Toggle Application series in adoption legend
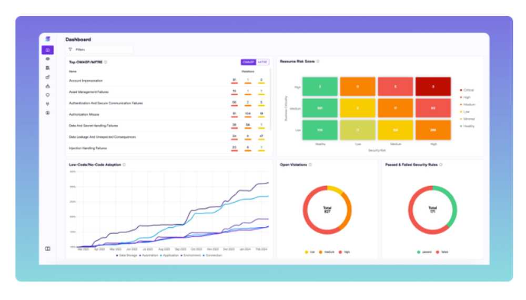The height and width of the screenshot is (300, 526). tap(169, 255)
